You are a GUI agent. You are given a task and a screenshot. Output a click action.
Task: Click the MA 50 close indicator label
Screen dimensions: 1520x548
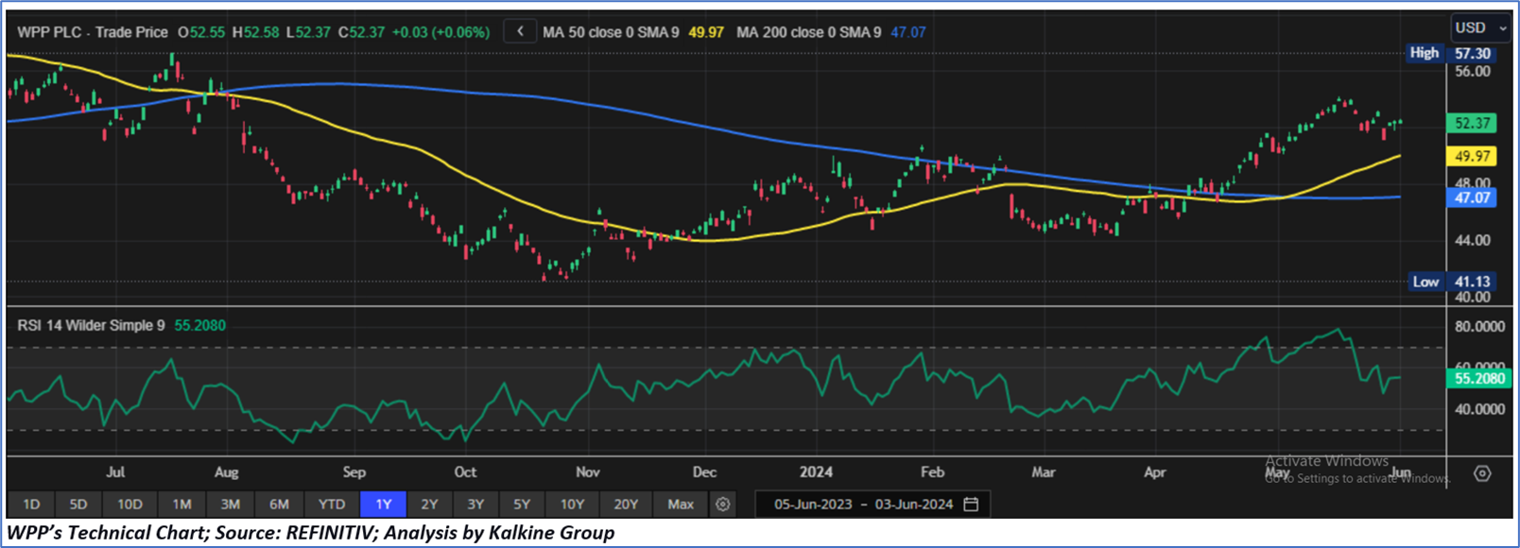pyautogui.click(x=611, y=32)
